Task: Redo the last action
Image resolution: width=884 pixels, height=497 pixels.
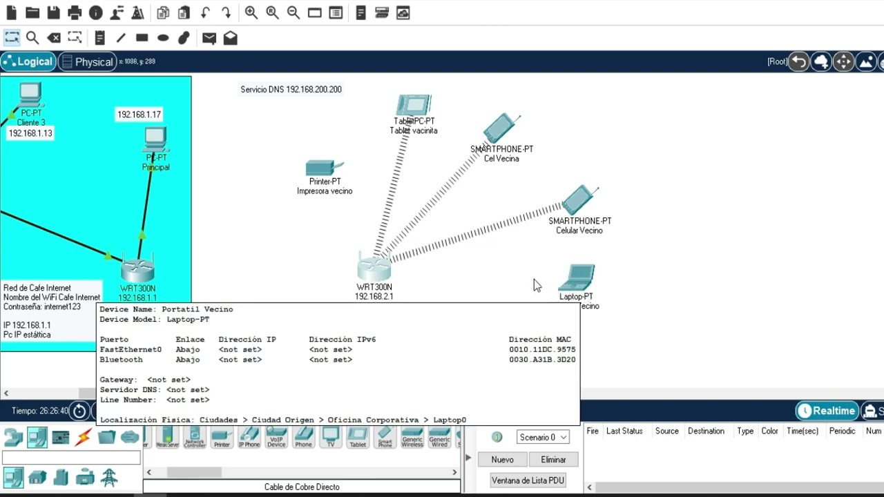Action: tap(226, 12)
